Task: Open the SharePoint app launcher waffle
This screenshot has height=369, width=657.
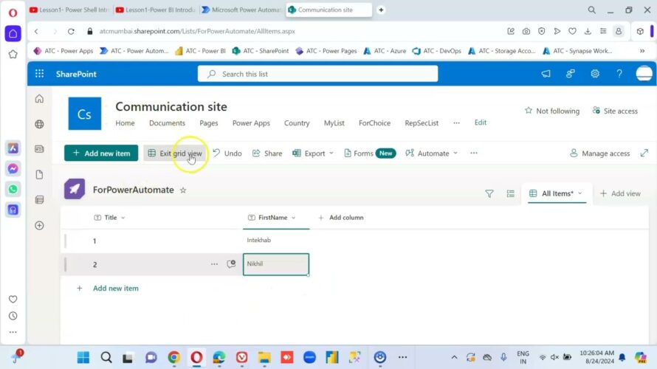Action: [39, 74]
